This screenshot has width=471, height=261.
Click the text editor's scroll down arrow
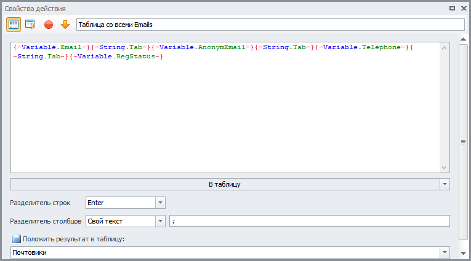445,168
